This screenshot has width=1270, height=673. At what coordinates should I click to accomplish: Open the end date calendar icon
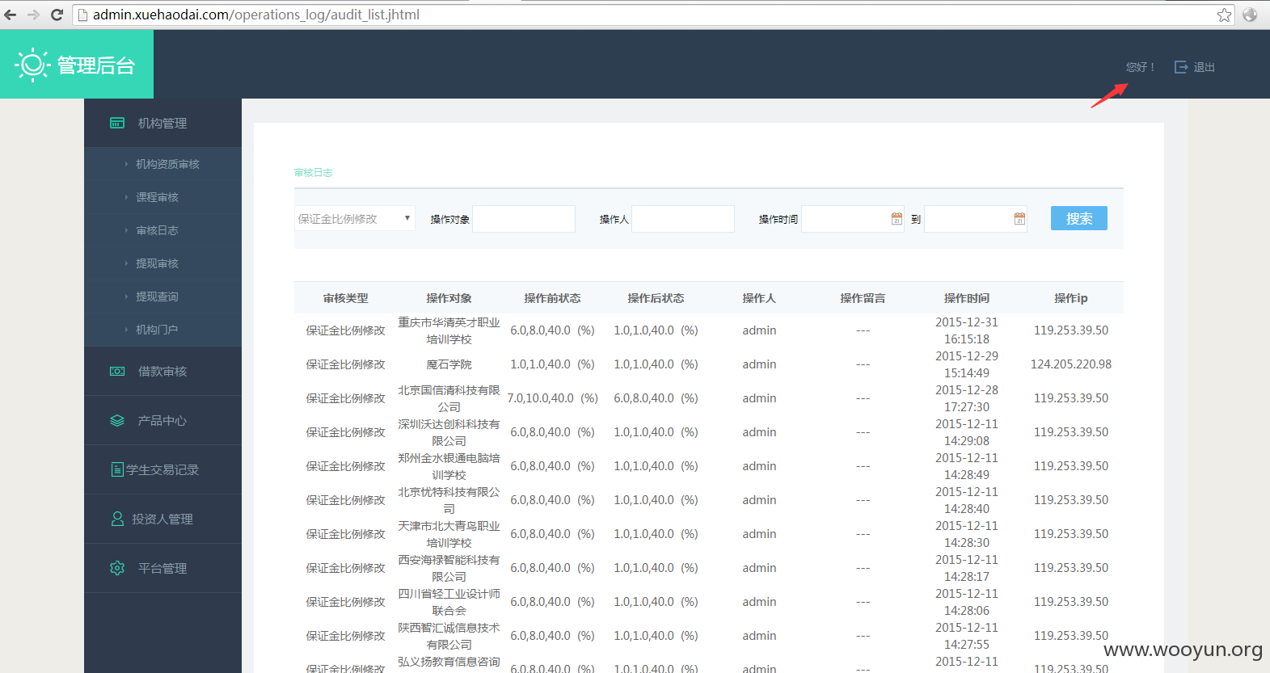point(1019,219)
